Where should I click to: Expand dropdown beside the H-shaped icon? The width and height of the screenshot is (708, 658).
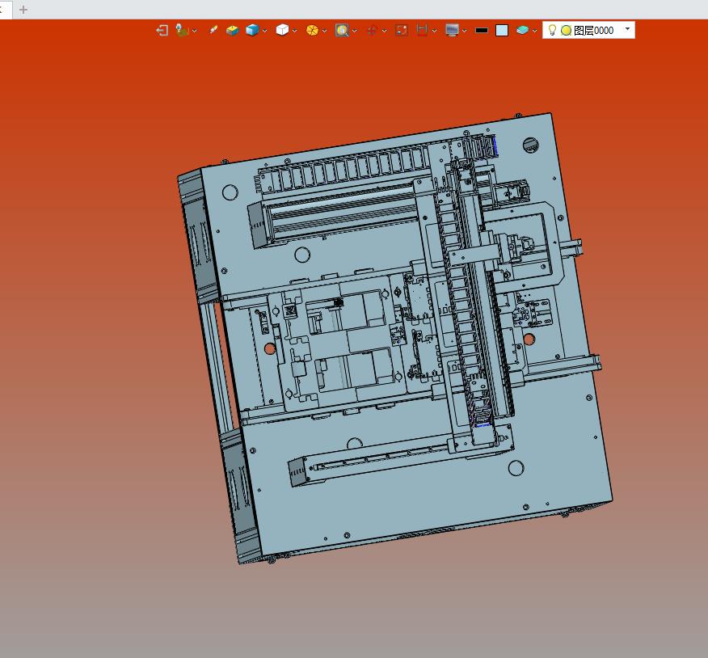click(x=434, y=32)
